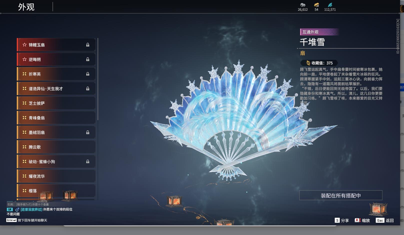Click Esc 返回 to go back
Viewport: 404px width, 235px height.
click(x=385, y=220)
